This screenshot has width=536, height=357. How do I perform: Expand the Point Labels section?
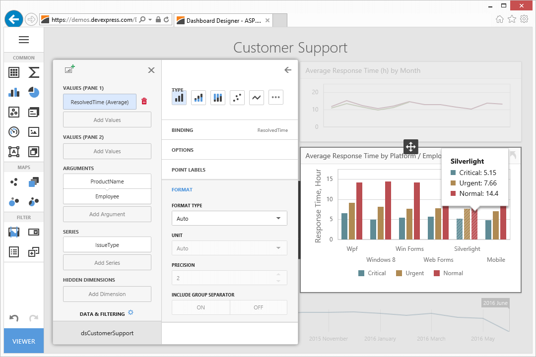(229, 170)
